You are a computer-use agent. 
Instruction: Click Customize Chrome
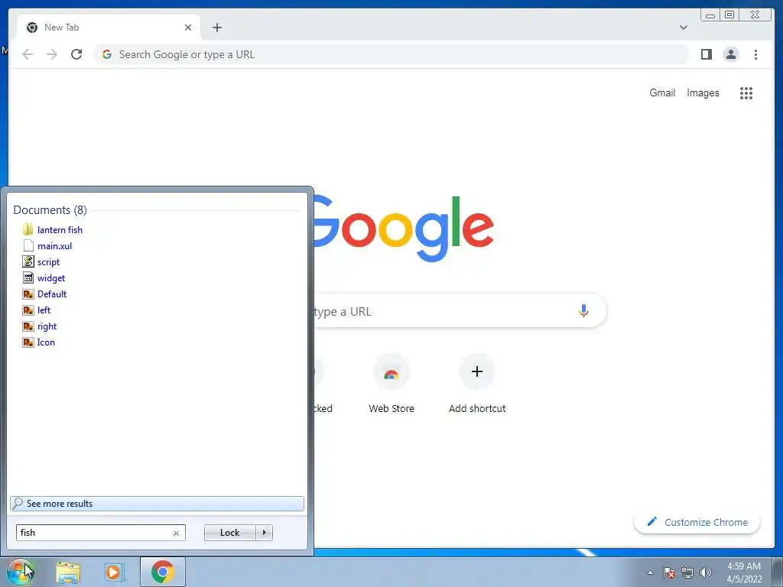(697, 522)
